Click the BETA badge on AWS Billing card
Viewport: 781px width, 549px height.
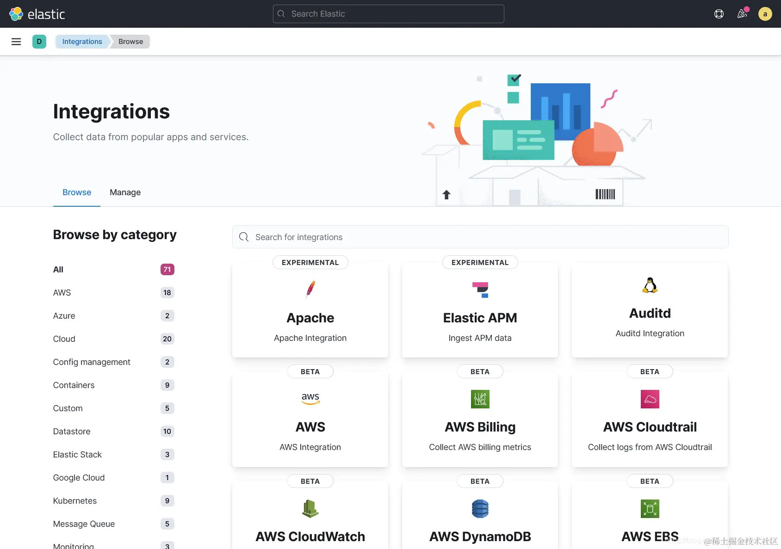pos(480,371)
